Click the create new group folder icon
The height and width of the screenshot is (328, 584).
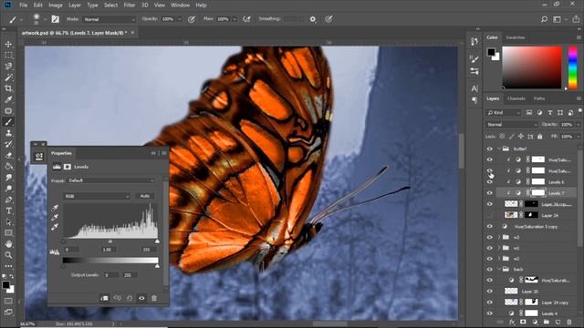coord(546,322)
